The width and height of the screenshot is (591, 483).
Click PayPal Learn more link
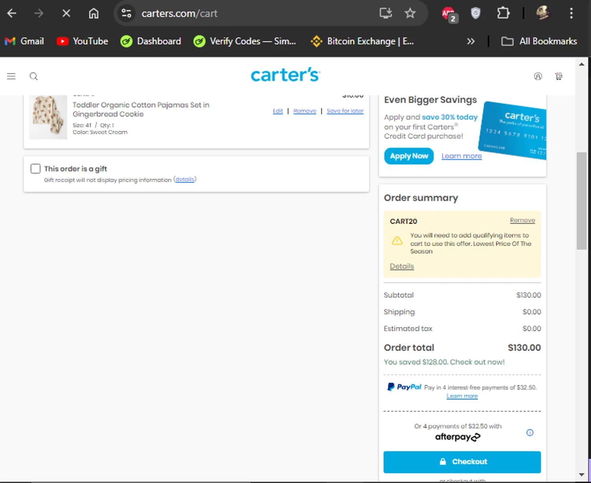[x=462, y=396]
